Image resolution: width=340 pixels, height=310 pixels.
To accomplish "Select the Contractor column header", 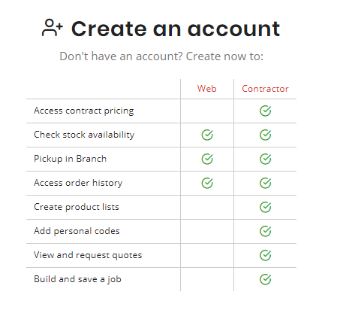I will 265,89.
